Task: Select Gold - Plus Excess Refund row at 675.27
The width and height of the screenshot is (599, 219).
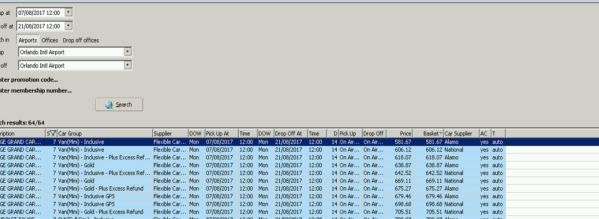Action: click(x=253, y=188)
